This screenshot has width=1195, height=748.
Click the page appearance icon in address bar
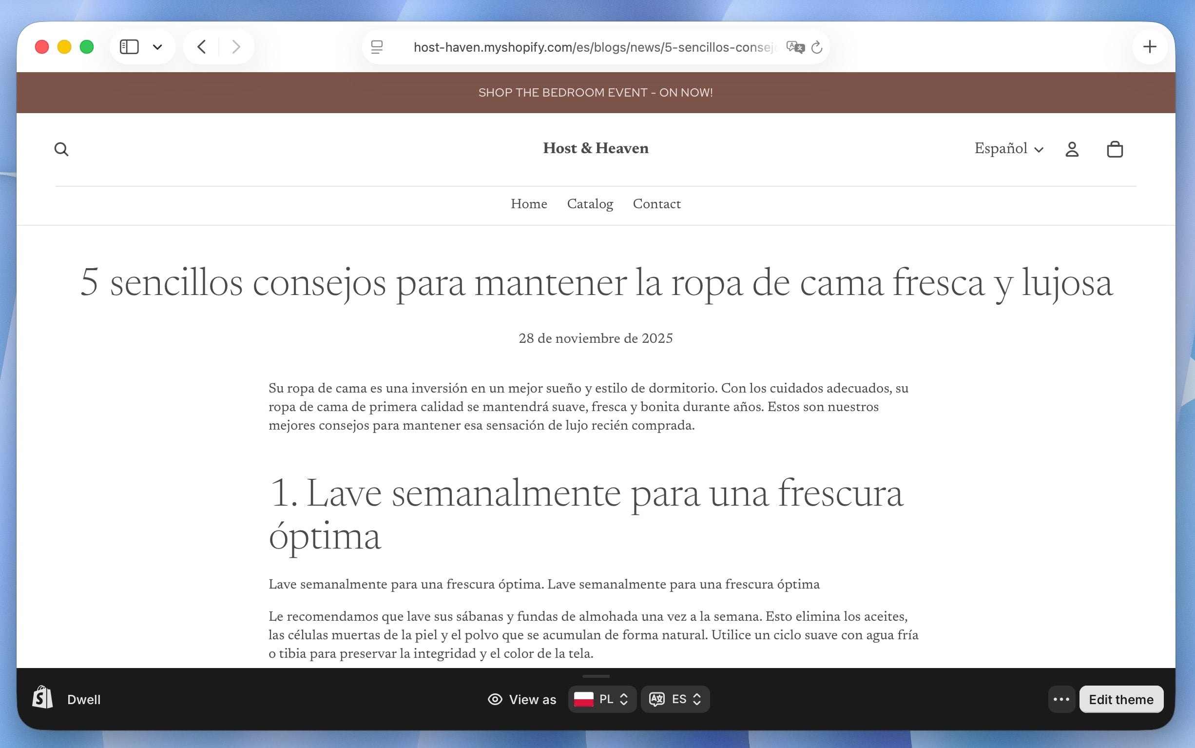(377, 46)
